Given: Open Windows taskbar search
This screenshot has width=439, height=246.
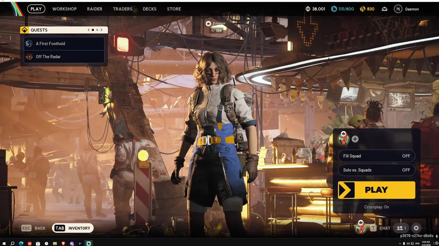Looking at the screenshot, I should (x=12, y=244).
